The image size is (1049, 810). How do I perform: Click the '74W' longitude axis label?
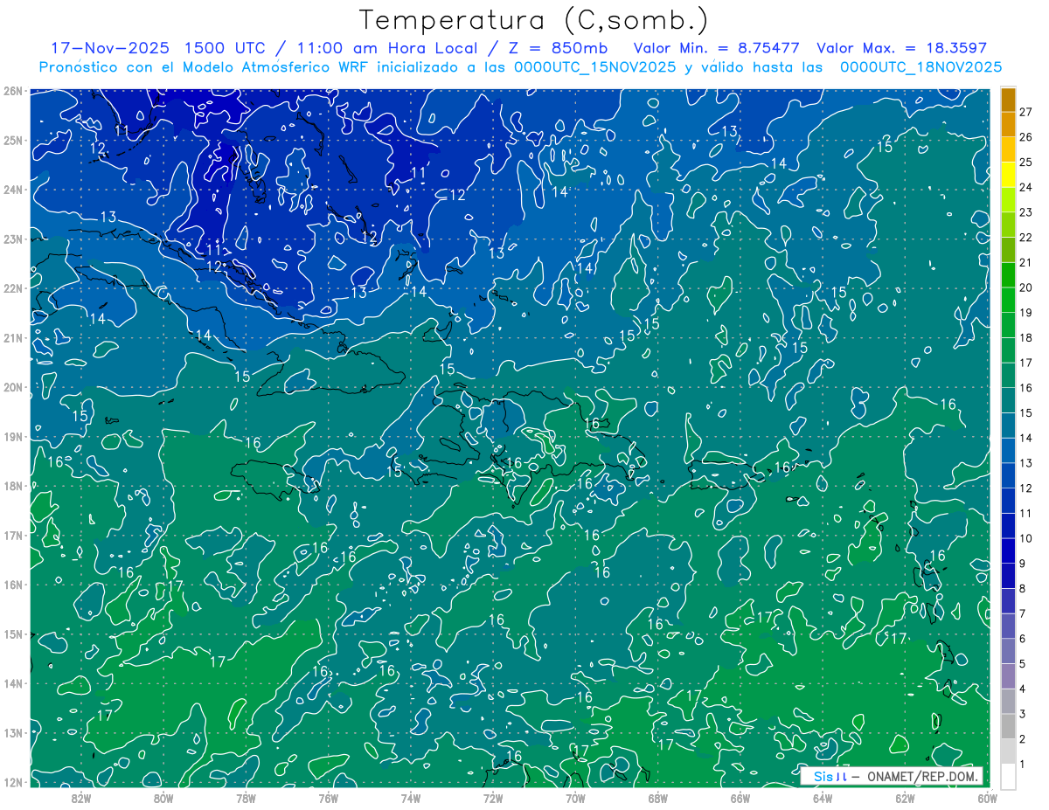click(410, 797)
